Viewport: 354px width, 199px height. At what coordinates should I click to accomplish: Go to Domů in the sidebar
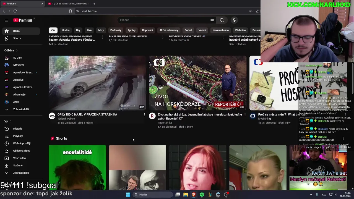click(x=21, y=31)
